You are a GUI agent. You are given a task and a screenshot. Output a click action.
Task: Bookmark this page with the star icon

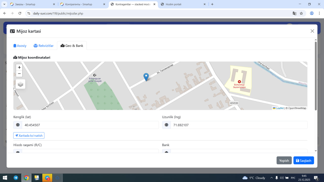click(301, 13)
